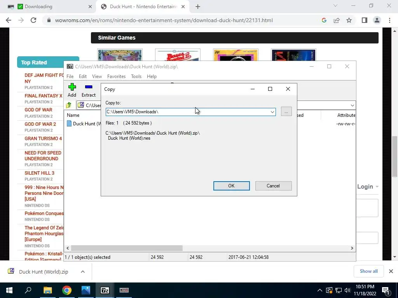398x298 pixels.
Task: Click the site lock icon in address bar
Action: [x=49, y=20]
